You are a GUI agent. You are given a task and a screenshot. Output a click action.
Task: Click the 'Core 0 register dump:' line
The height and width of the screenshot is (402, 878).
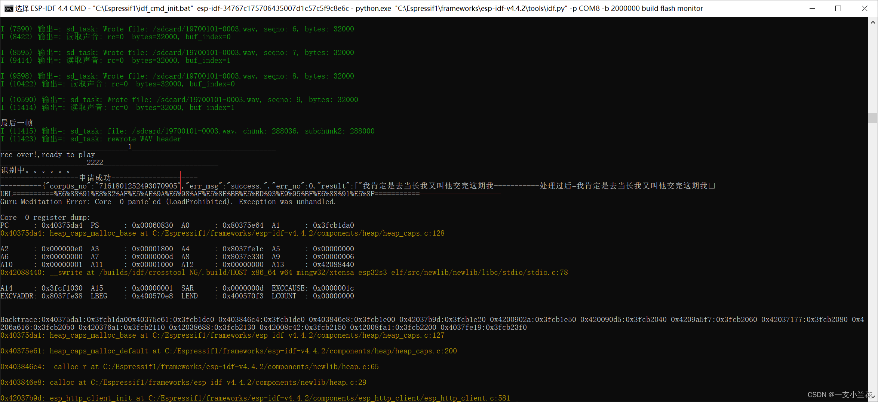point(45,217)
